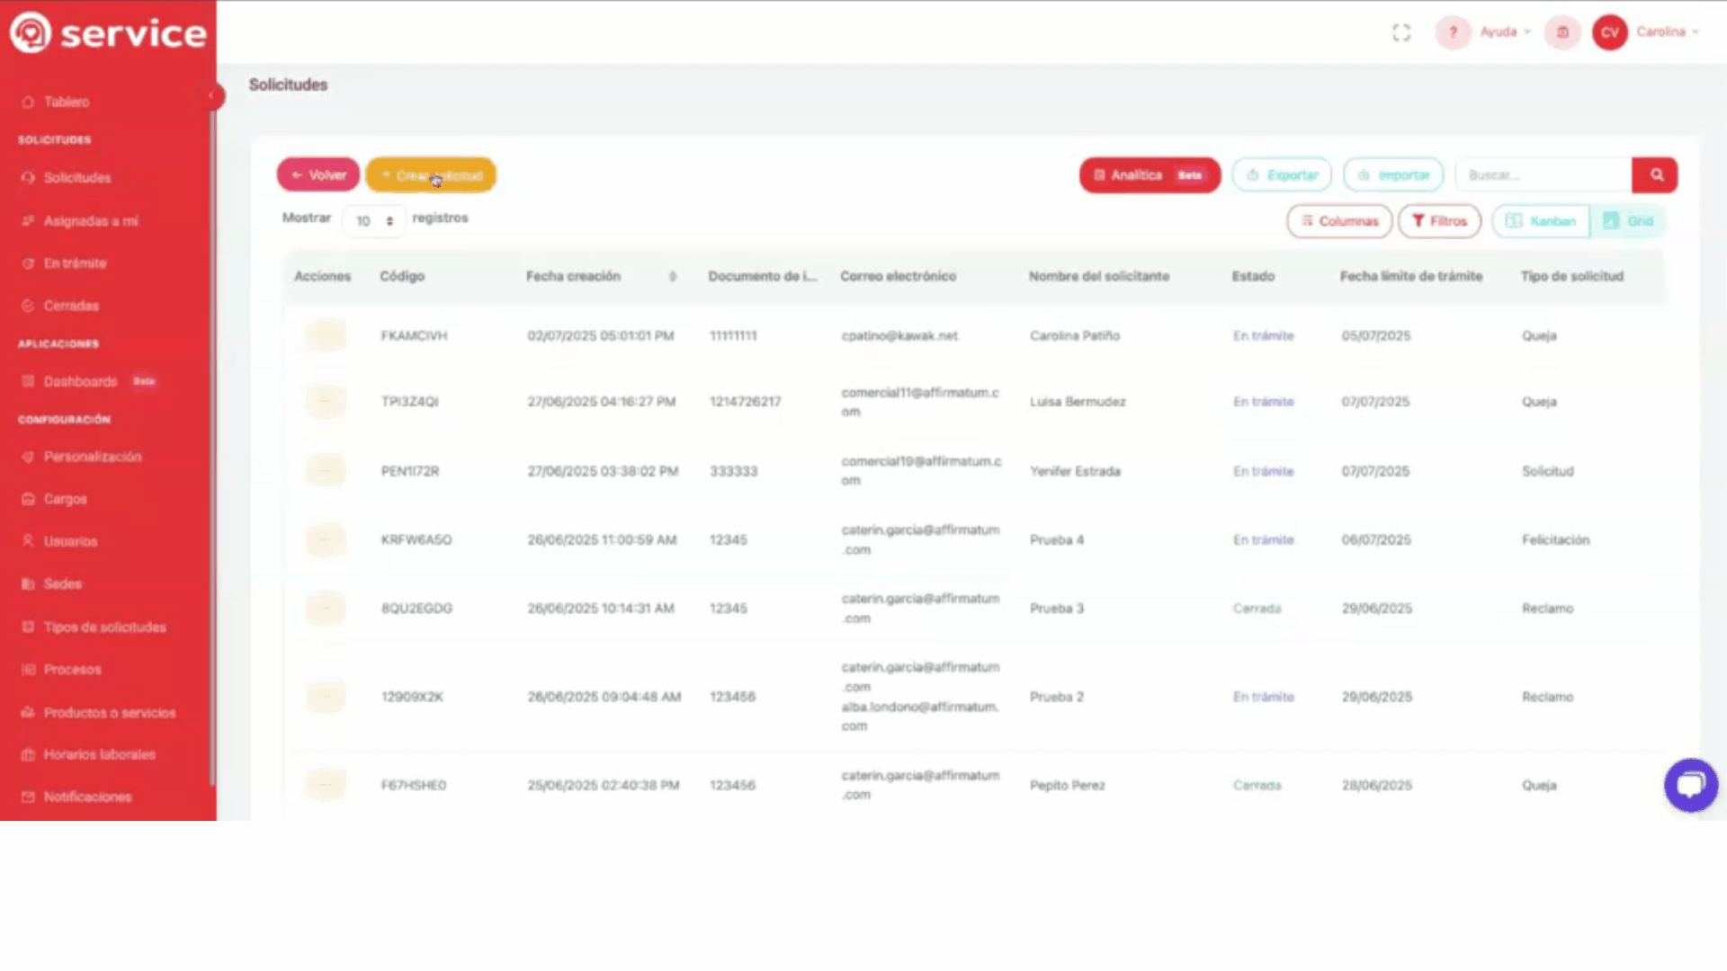
Task: Click the sidebar scrollbar
Action: click(x=212, y=450)
